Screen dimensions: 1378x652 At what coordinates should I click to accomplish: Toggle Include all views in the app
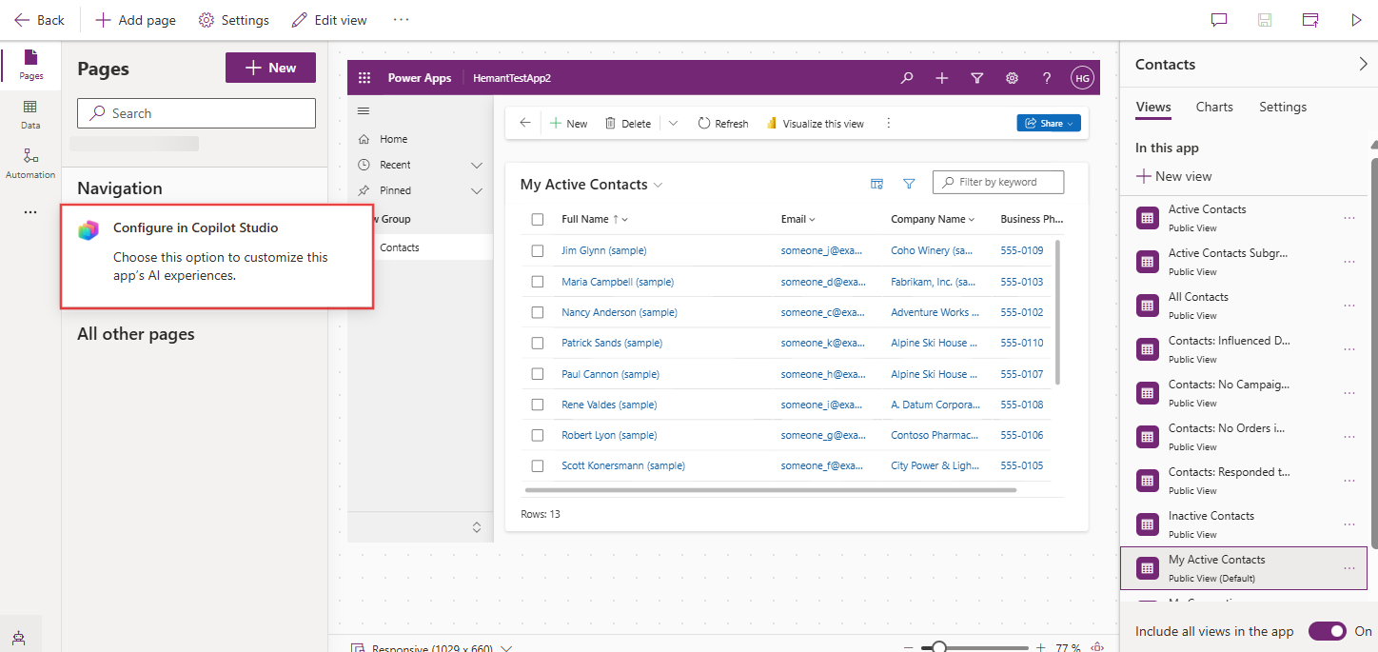click(1327, 631)
